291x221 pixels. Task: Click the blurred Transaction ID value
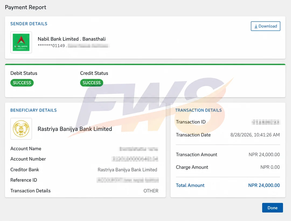266,122
